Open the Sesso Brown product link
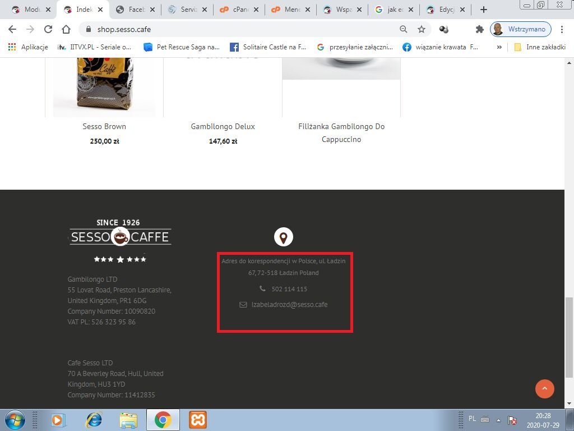 click(x=104, y=126)
